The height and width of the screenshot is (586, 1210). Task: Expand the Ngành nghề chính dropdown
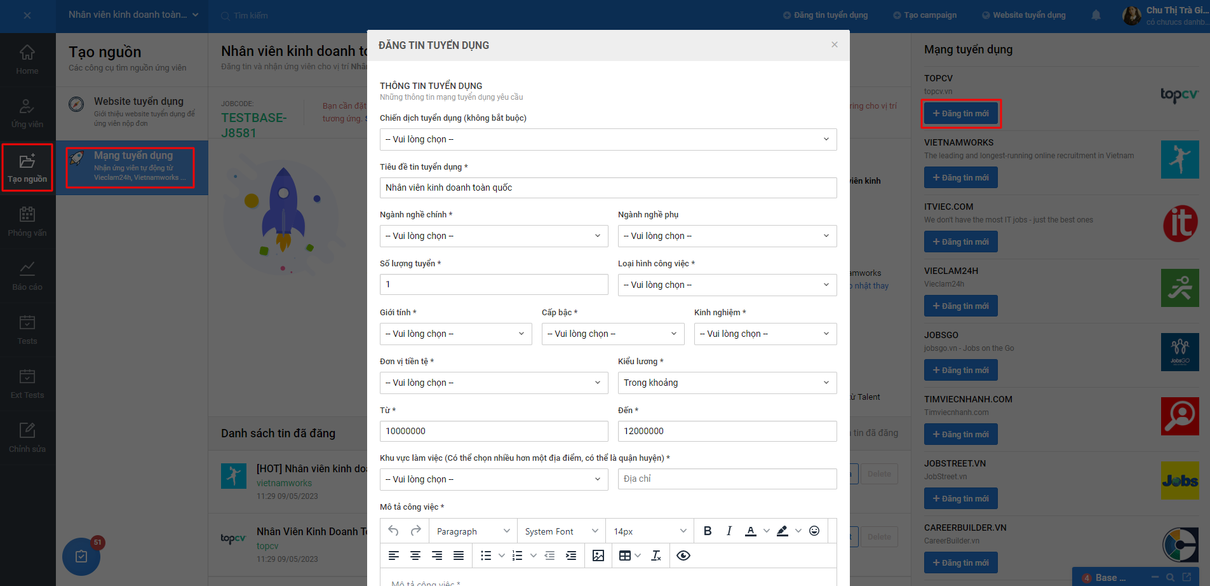494,236
